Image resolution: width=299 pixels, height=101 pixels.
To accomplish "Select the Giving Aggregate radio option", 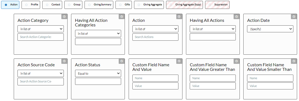I will 149,5.
